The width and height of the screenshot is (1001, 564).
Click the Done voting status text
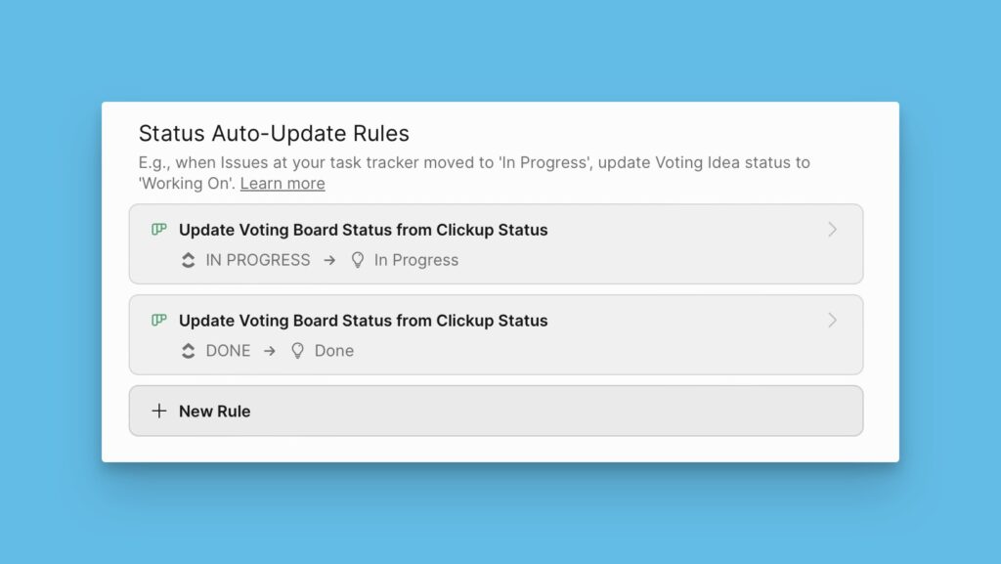click(x=335, y=350)
